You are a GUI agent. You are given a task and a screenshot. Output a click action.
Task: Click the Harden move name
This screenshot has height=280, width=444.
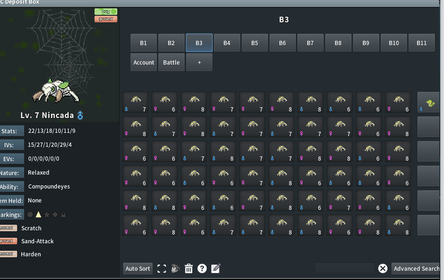31,254
